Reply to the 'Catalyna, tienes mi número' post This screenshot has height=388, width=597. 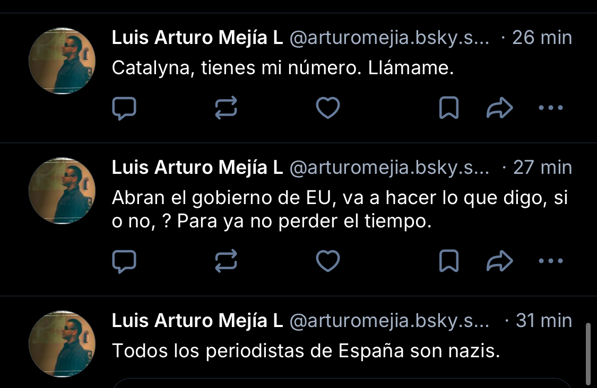point(125,109)
